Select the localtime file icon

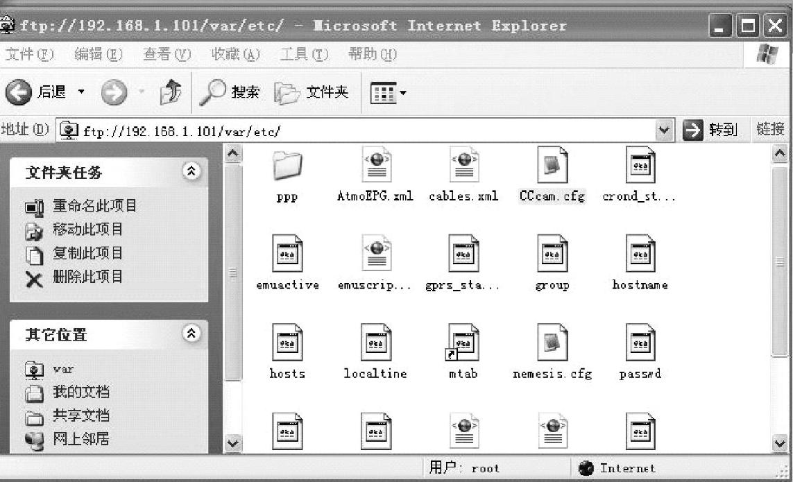(376, 343)
